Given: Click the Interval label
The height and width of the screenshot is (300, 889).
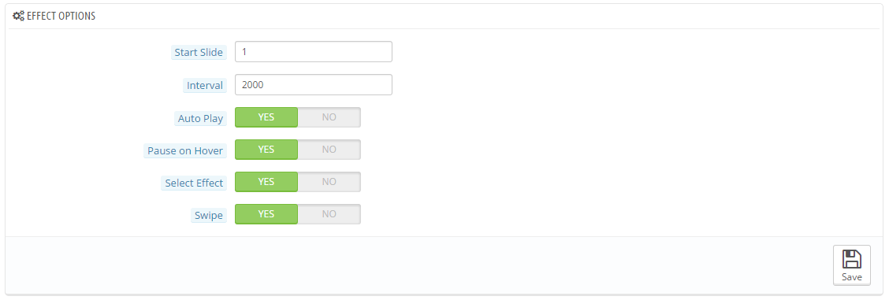Looking at the screenshot, I should coord(205,86).
